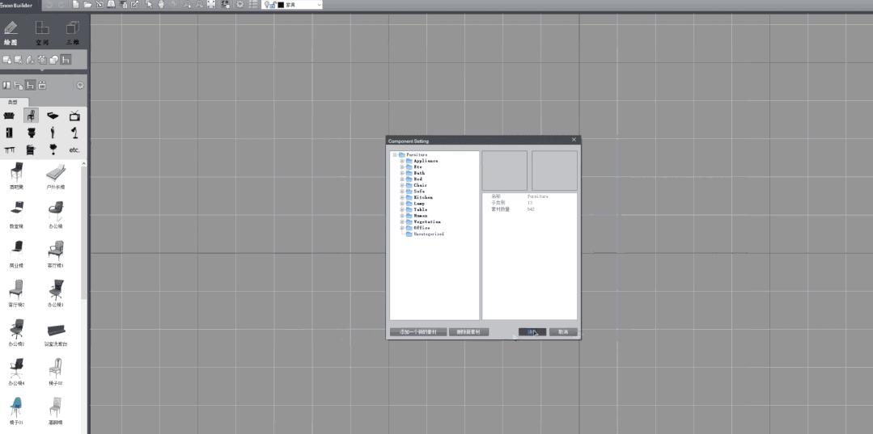Expand the Lamp folder node

point(402,204)
